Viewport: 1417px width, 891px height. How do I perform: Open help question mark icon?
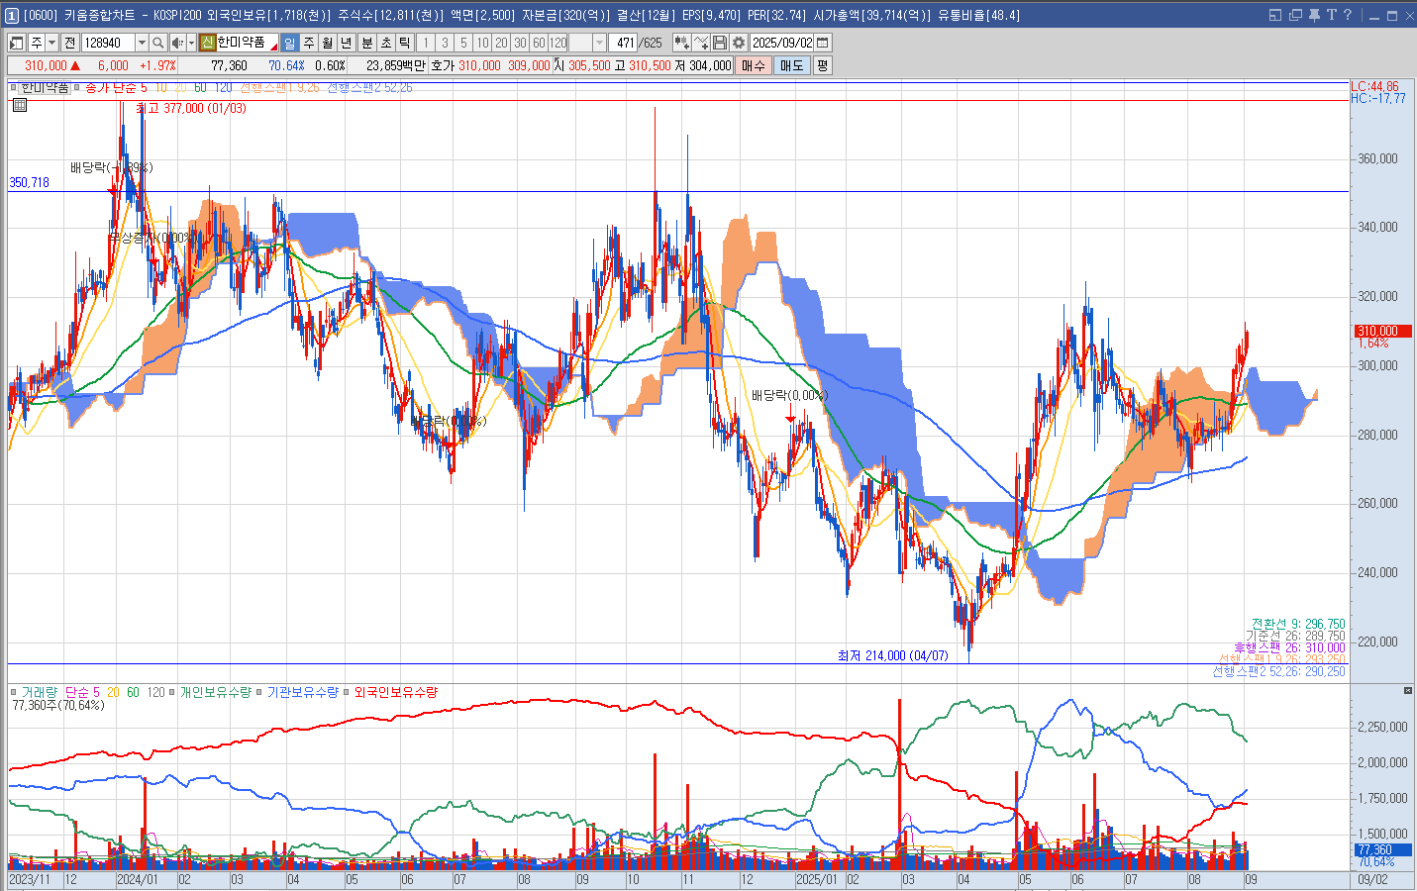[x=1348, y=15]
